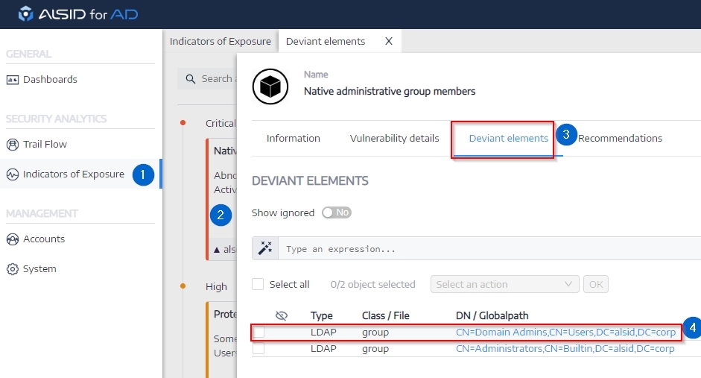Viewport: 701px width, 378px height.
Task: Click group in the Administrators row
Action: tap(375, 349)
